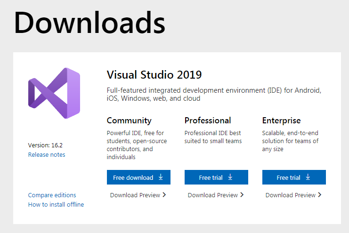Click download arrow icon on Free download button
The image size is (349, 233).
coord(161,177)
